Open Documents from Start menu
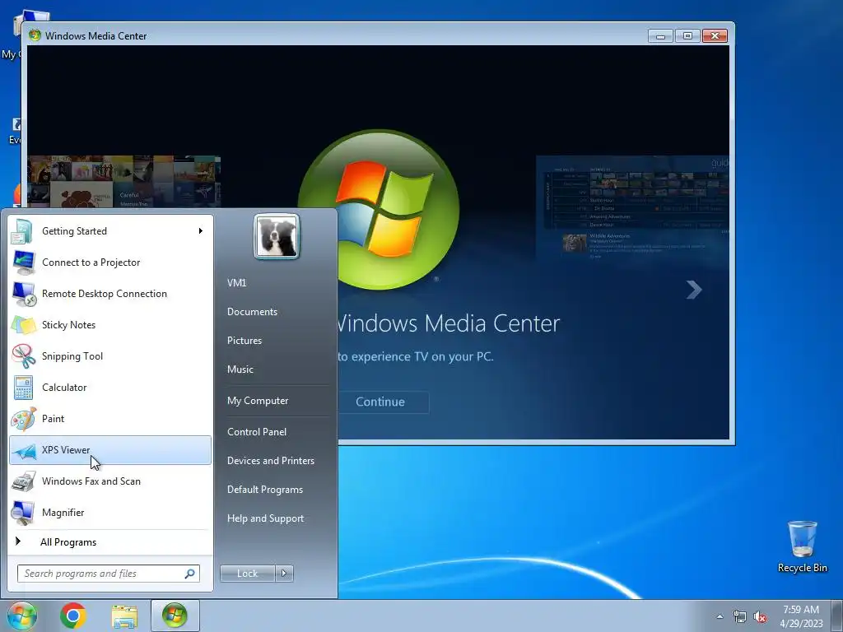 click(x=252, y=312)
